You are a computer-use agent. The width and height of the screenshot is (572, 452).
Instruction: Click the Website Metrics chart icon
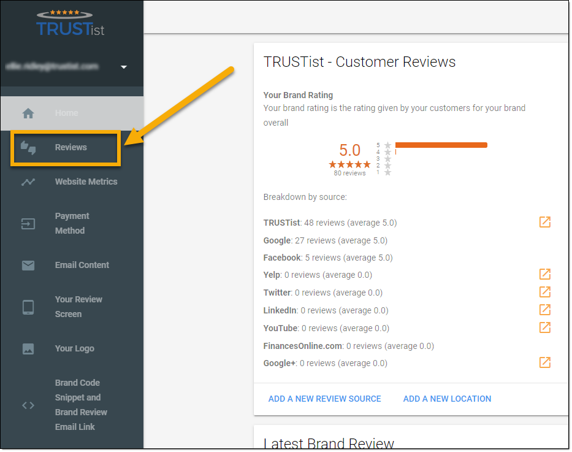click(x=28, y=181)
